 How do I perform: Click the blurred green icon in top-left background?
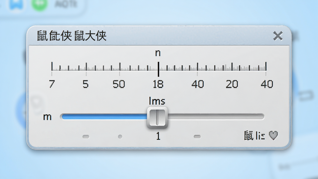tap(39, 4)
